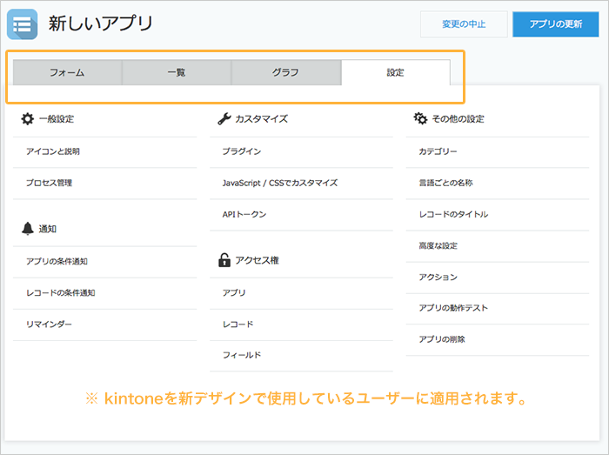Click the アプリの更新 button
The image size is (609, 455).
pyautogui.click(x=556, y=24)
